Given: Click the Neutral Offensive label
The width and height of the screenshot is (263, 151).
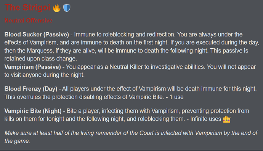Looking at the screenshot, I should [28, 21].
